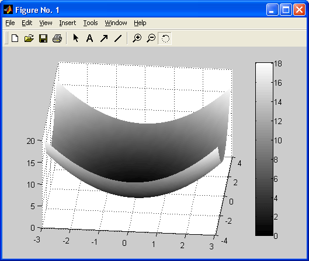309x261 pixels.
Task: Open the Insert menu
Action: [68, 23]
